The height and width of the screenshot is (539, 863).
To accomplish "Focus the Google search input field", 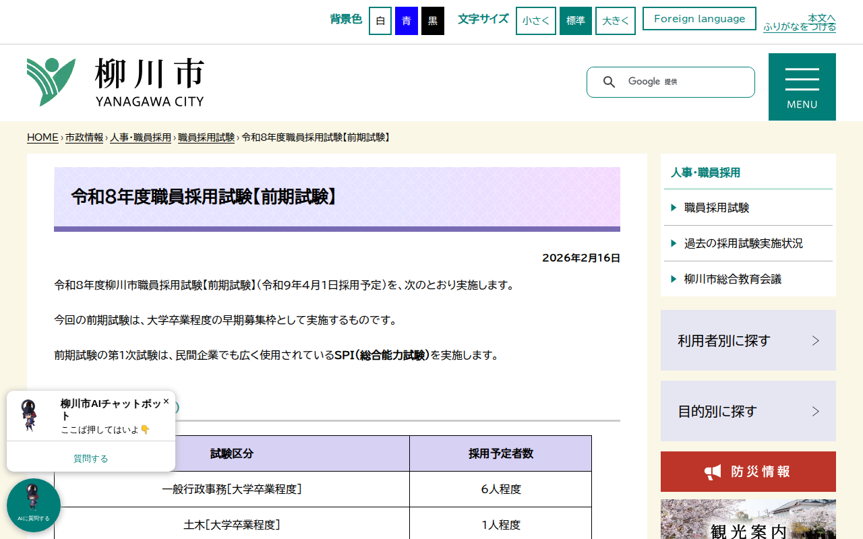I will coord(684,82).
